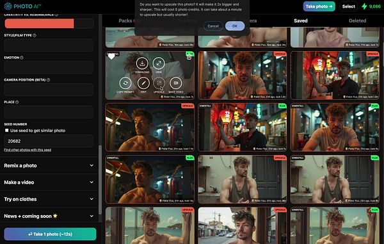
Task: Favorite the photo with the heart icon
Action: coord(111,57)
